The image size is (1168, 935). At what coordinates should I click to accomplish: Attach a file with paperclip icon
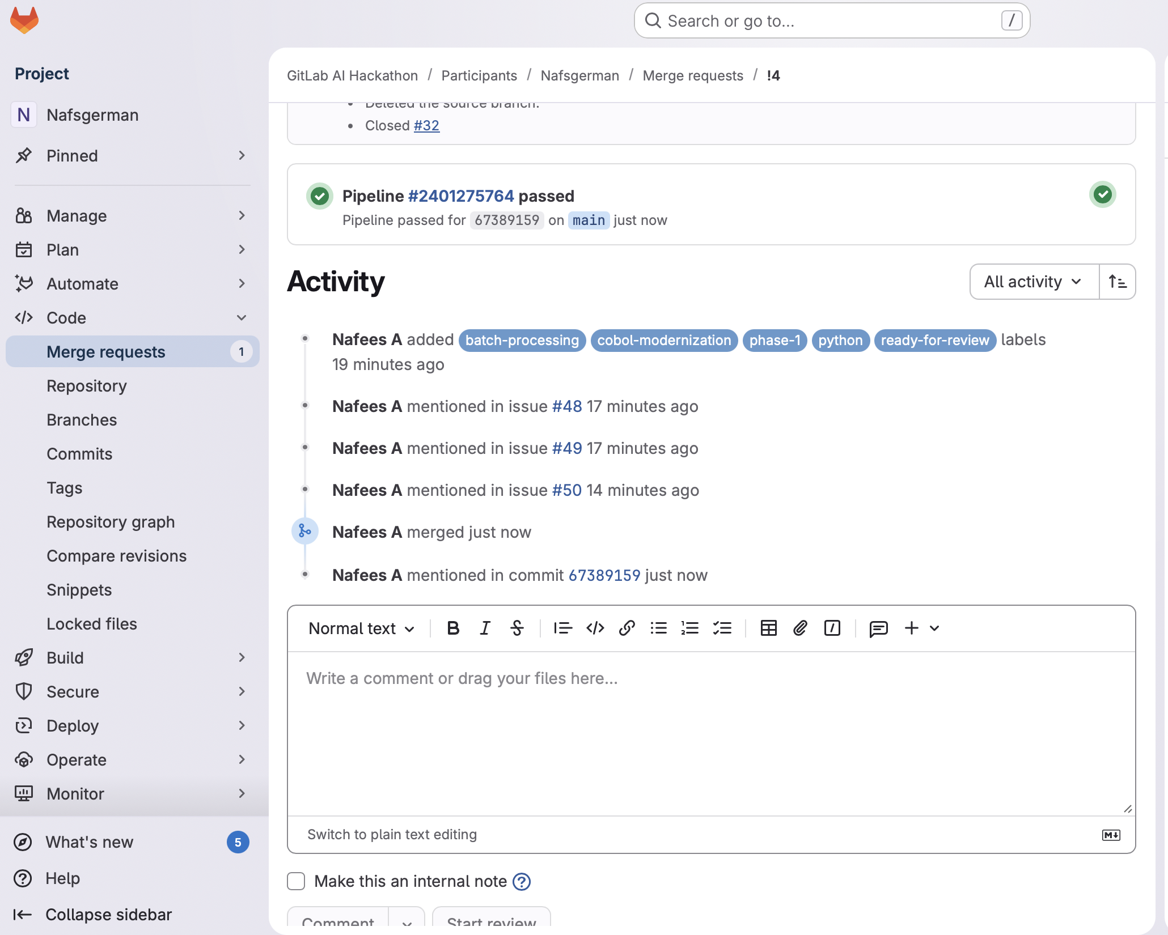(x=800, y=628)
